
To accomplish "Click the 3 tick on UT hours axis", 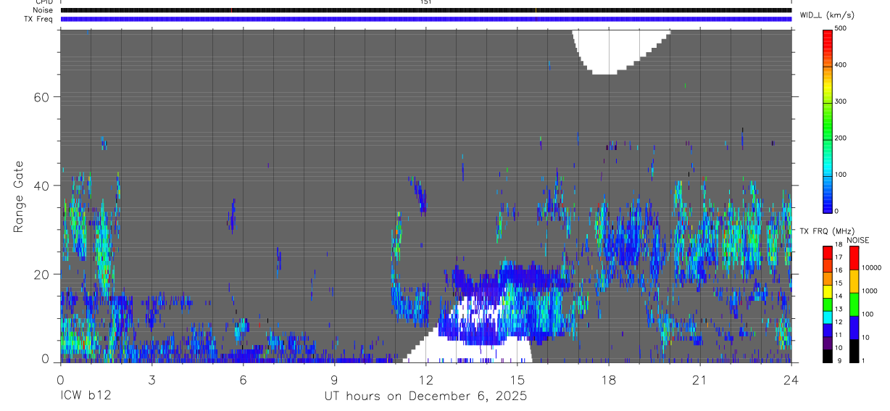I will tap(151, 379).
